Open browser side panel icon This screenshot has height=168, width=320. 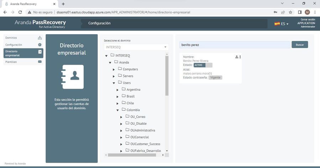300,12
